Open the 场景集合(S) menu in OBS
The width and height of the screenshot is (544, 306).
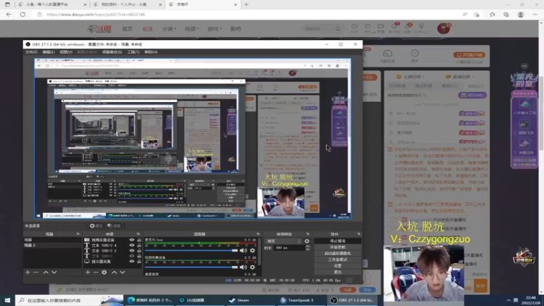(112, 52)
